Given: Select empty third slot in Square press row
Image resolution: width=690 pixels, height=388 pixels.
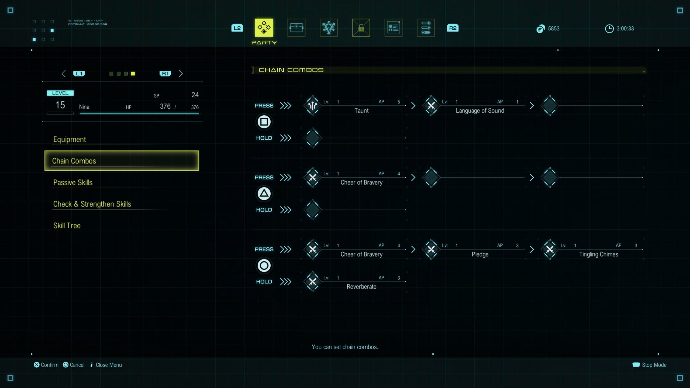Looking at the screenshot, I should [550, 106].
